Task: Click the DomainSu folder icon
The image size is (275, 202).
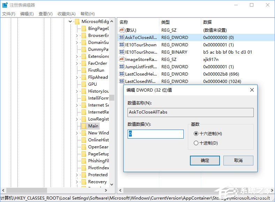Action: coord(84,42)
